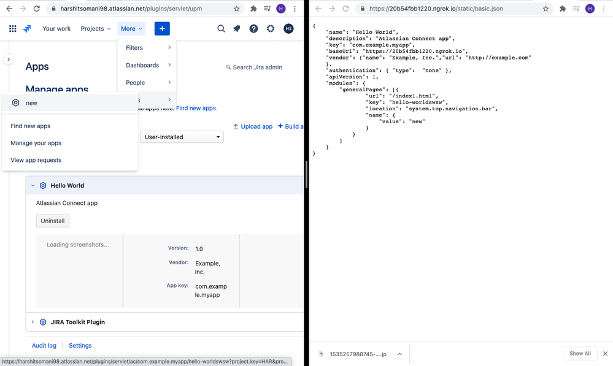Open the Audit log link
Image resolution: width=613 pixels, height=366 pixels.
point(44,346)
